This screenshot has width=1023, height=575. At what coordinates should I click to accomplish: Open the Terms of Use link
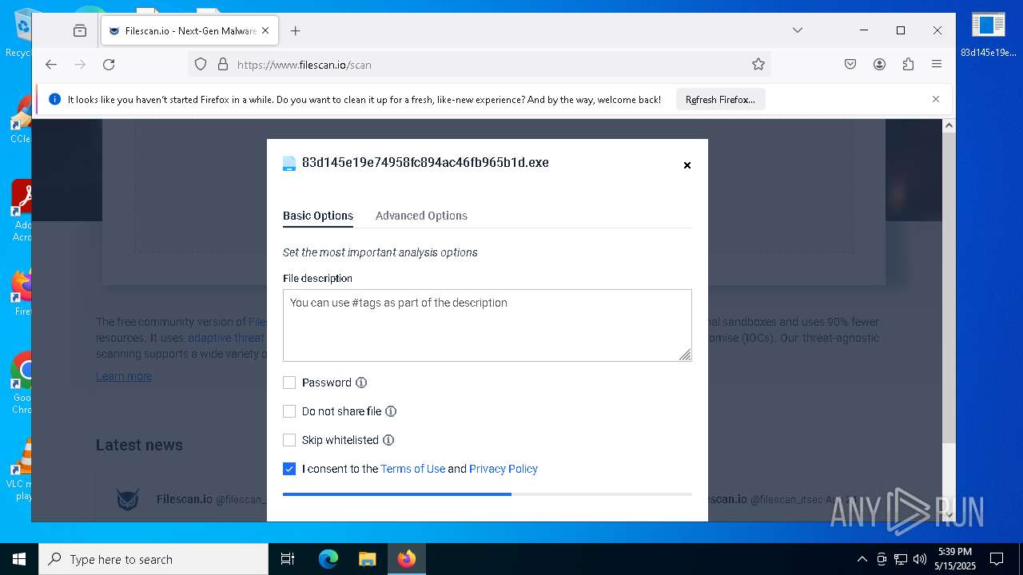click(x=412, y=469)
